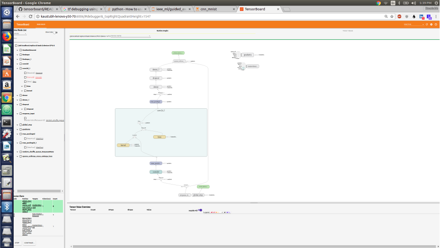The width and height of the screenshot is (440, 248).
Task: Open the TensorBoard help question-mark icon
Action: 436,25
